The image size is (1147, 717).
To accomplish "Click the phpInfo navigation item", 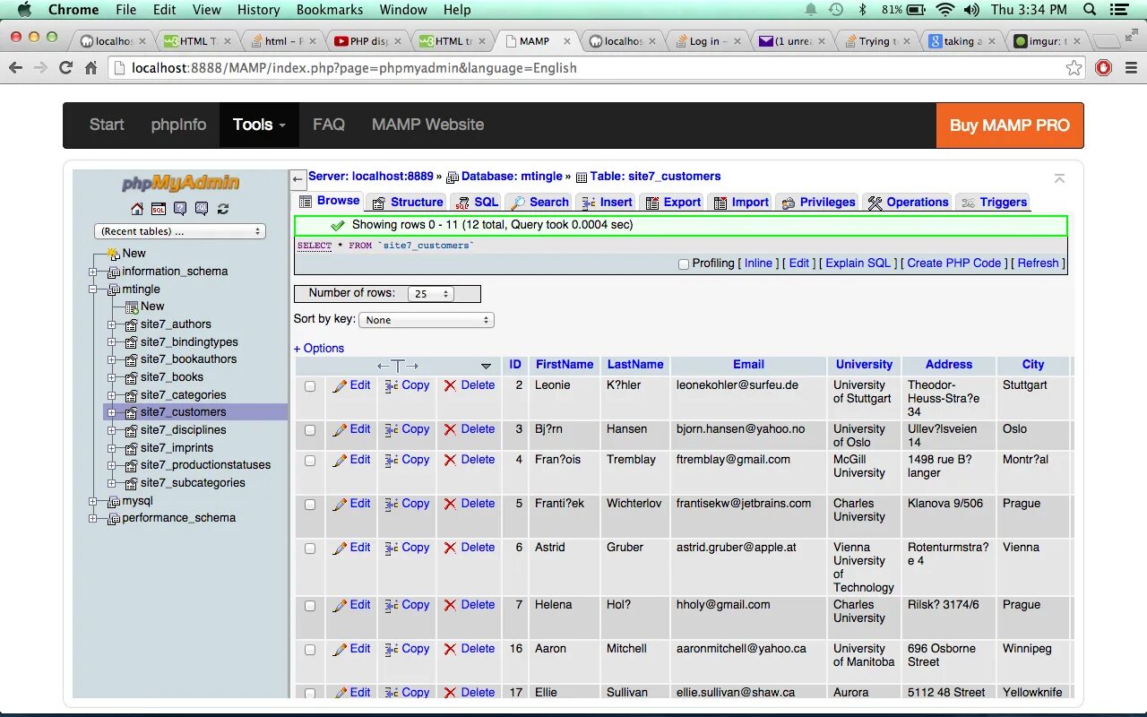I will 178,125.
